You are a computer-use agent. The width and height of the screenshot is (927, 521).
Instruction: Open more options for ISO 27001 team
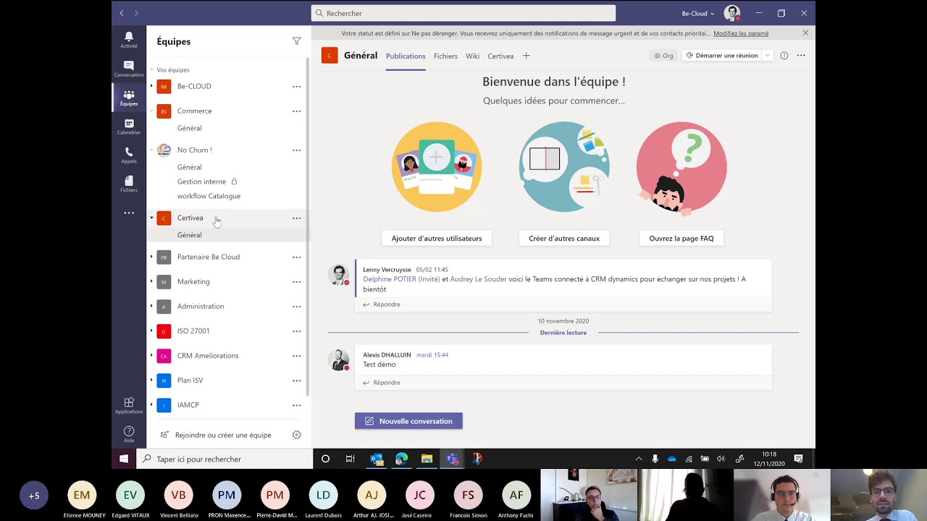297,331
